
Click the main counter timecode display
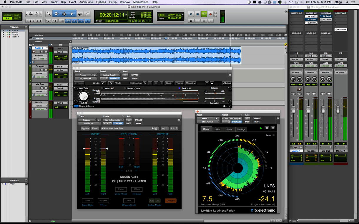[112, 15]
